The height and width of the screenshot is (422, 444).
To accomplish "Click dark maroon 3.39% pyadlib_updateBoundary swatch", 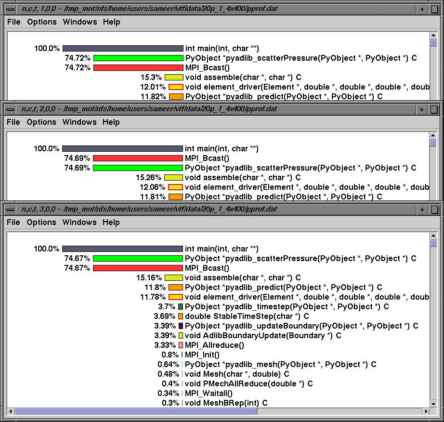I will [x=181, y=326].
